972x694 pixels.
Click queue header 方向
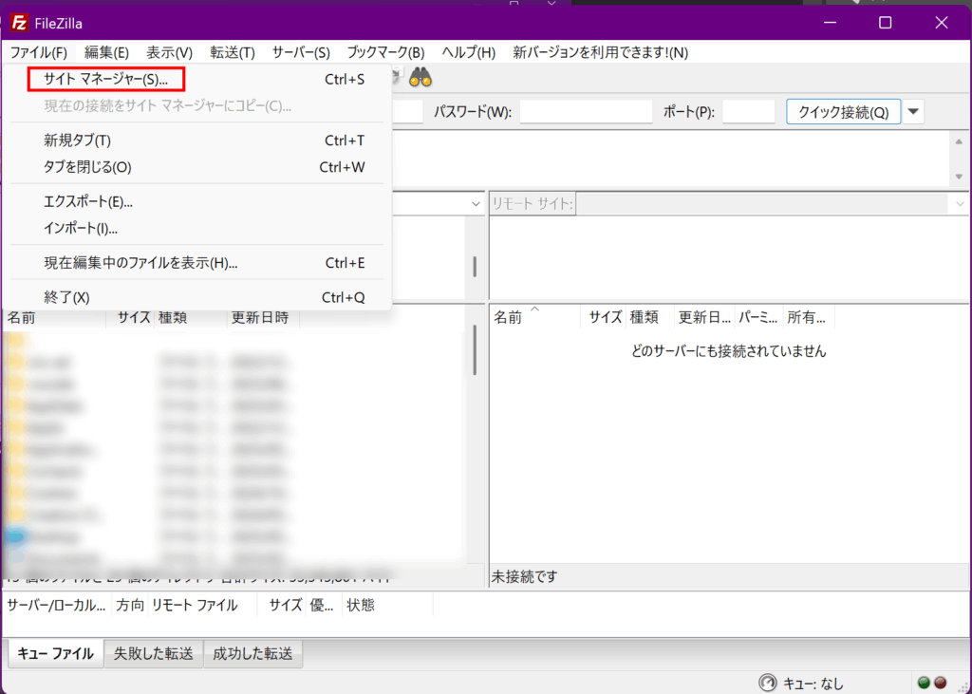(129, 606)
